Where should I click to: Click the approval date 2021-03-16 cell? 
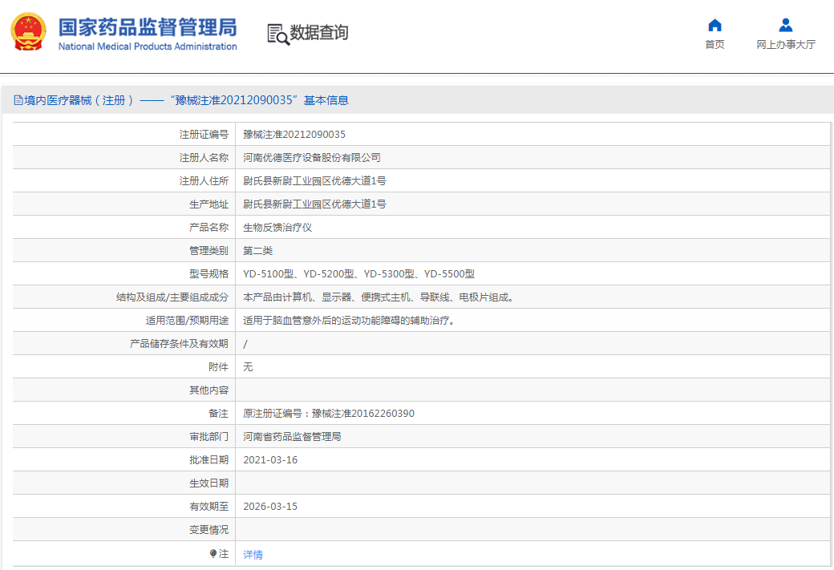[270, 460]
